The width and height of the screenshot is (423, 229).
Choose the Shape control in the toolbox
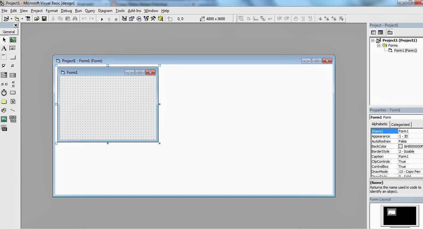(x=4, y=110)
